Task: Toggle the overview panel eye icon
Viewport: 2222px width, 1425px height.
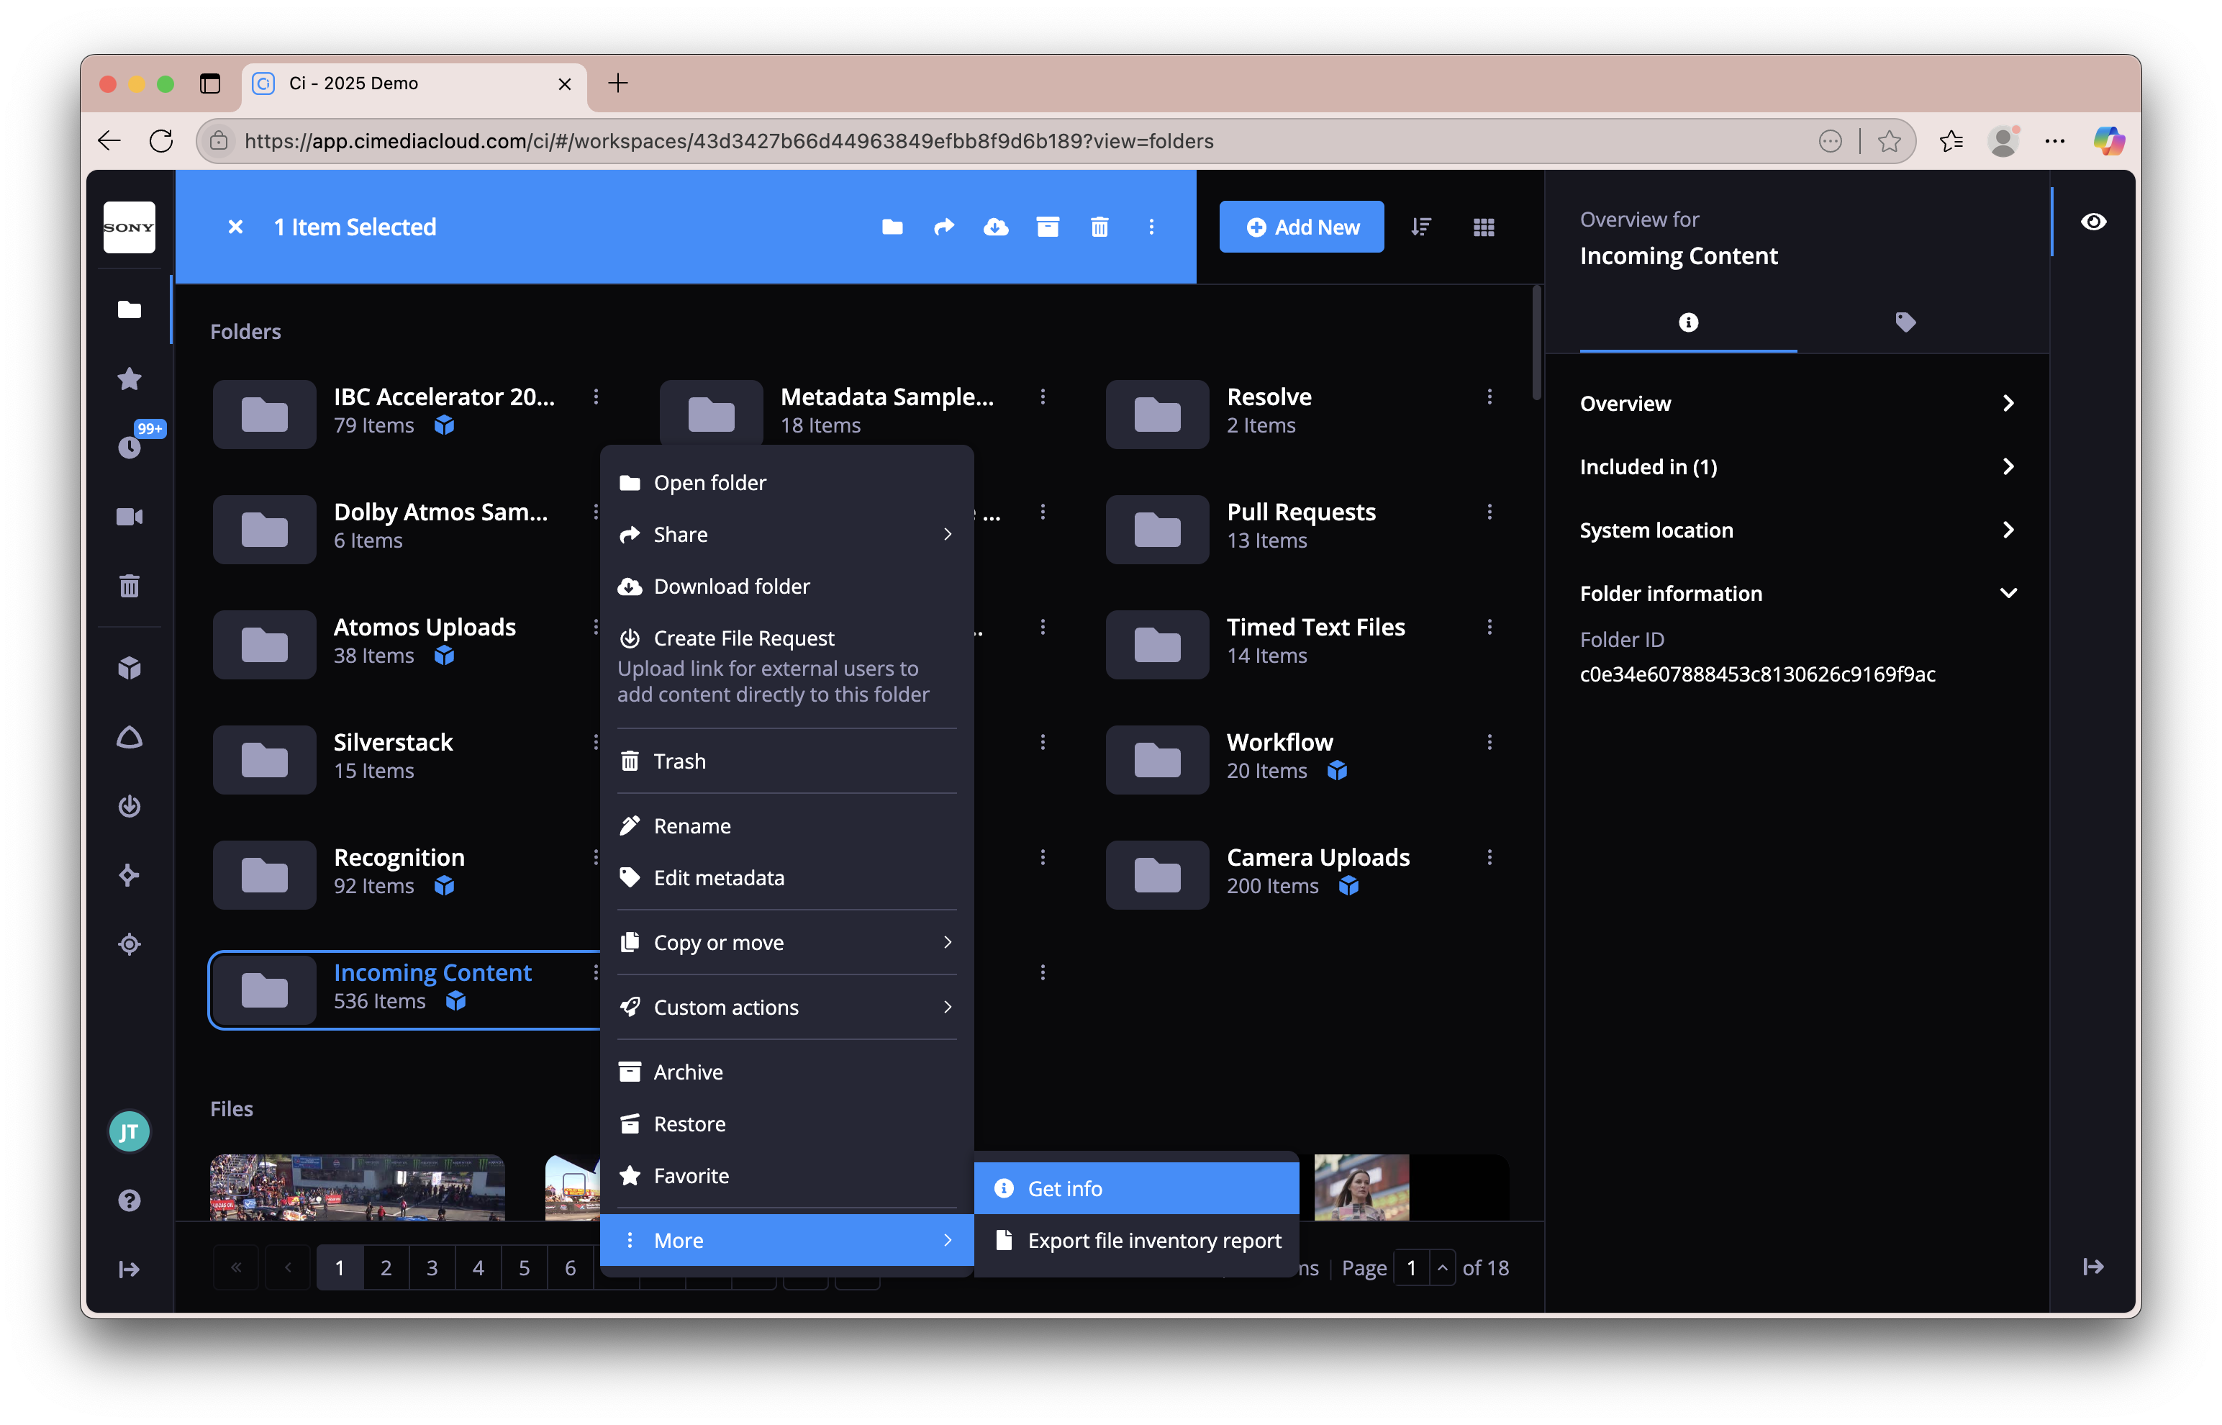Action: [2093, 222]
